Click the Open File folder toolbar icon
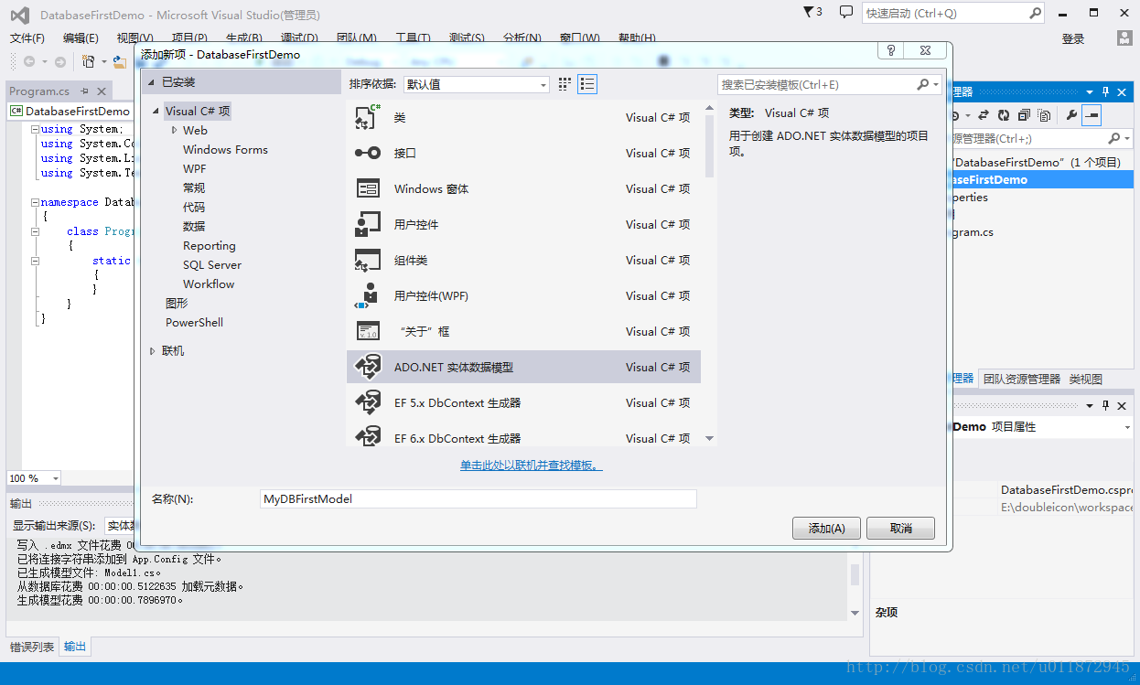This screenshot has height=685, width=1140. click(119, 61)
